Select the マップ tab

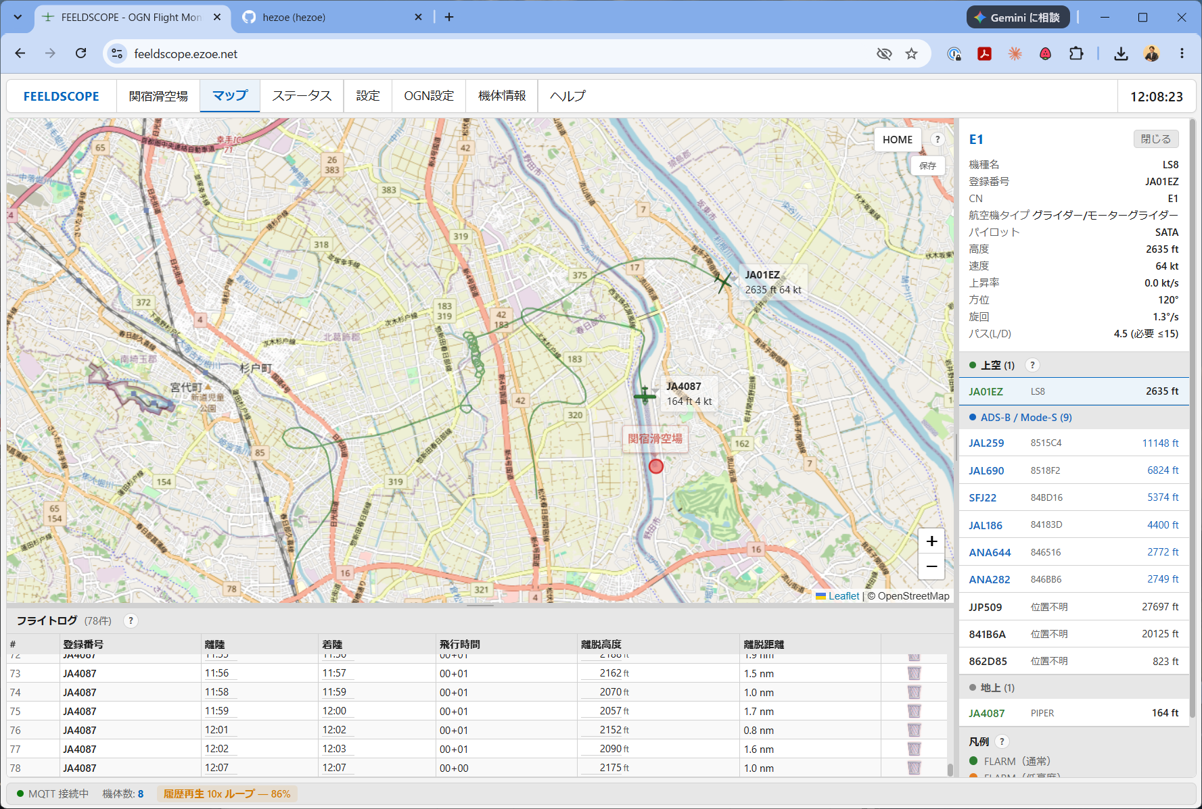click(x=230, y=96)
